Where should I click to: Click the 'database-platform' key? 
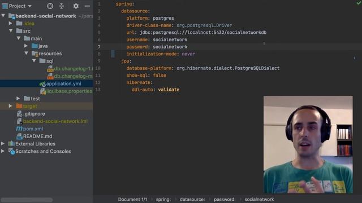149,68
